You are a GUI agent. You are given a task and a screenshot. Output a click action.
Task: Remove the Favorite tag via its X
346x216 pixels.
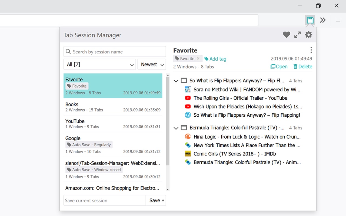198,58
